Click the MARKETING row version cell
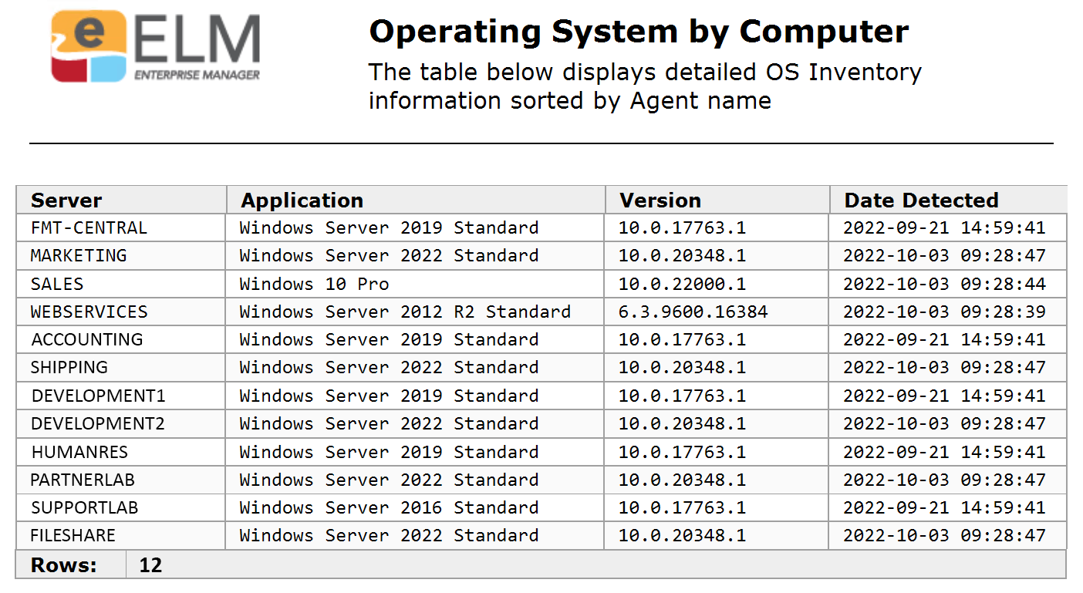The height and width of the screenshot is (593, 1083). [717, 256]
